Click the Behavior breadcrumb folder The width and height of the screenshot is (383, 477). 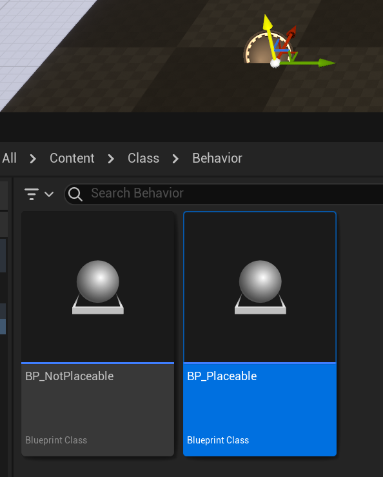pyautogui.click(x=217, y=158)
